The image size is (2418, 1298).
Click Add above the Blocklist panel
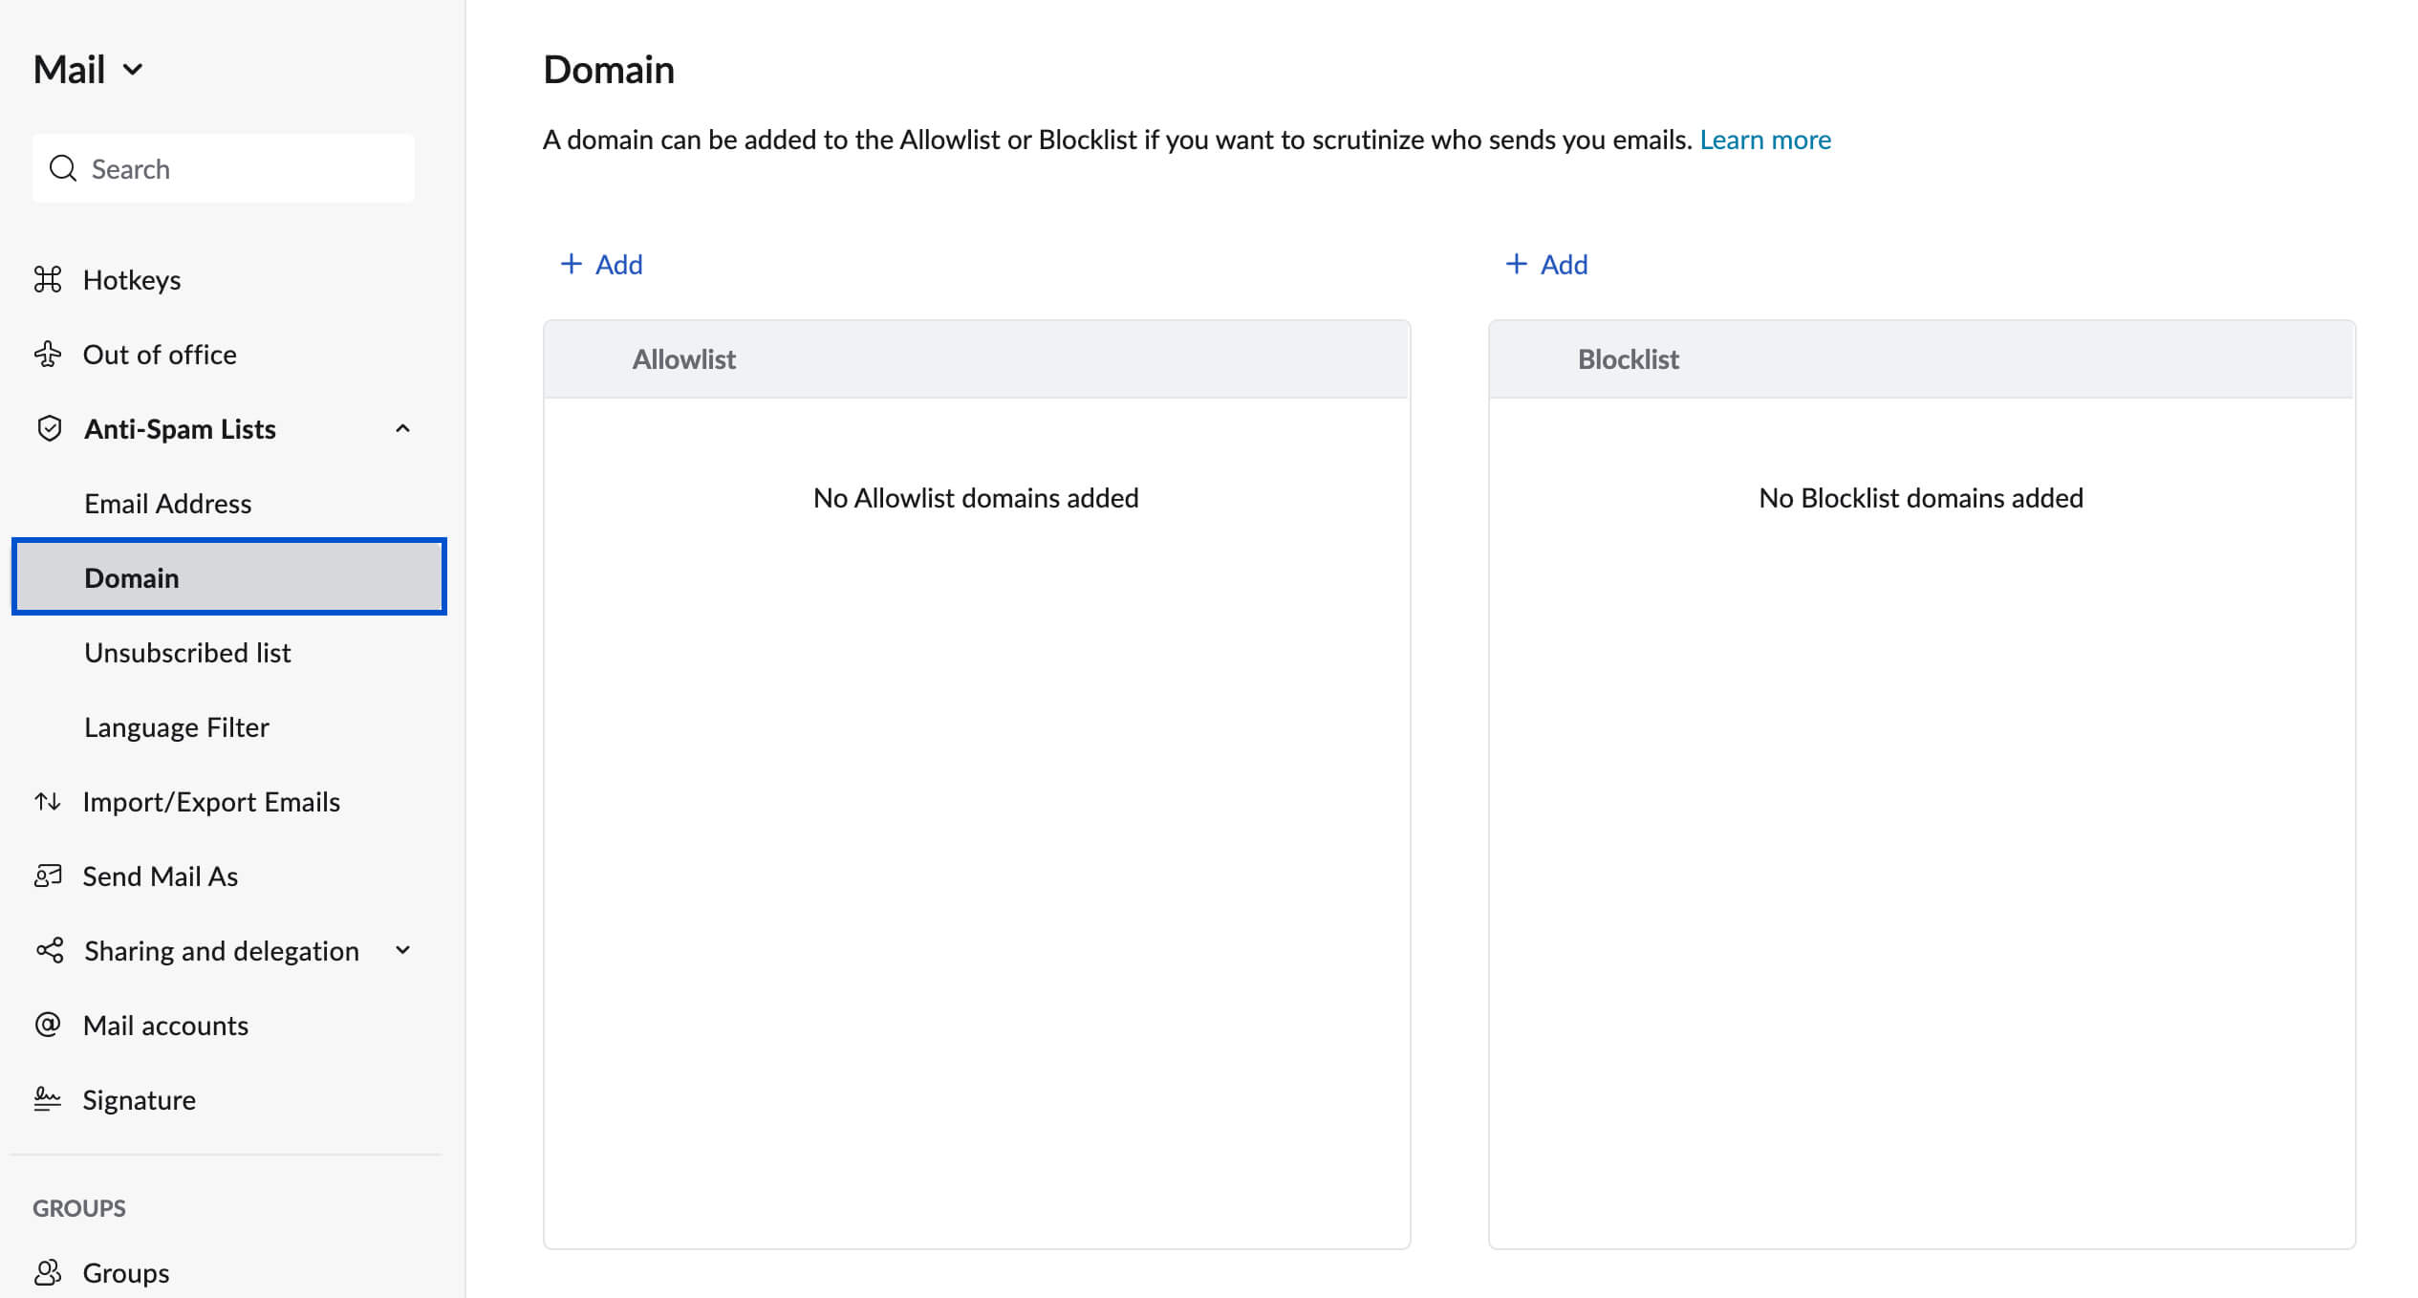point(1546,264)
